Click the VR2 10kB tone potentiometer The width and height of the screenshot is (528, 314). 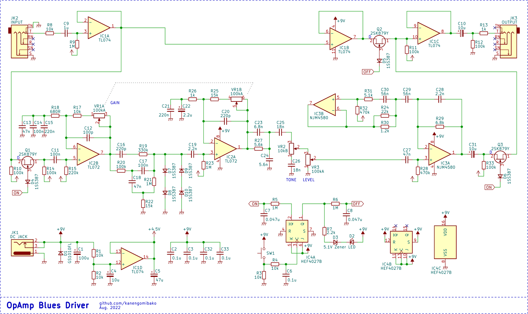(292, 148)
